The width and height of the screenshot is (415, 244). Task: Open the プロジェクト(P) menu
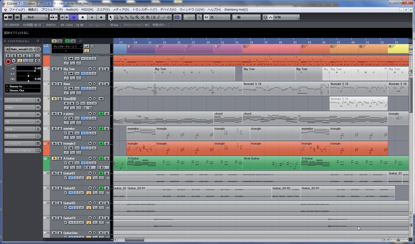tap(52, 9)
